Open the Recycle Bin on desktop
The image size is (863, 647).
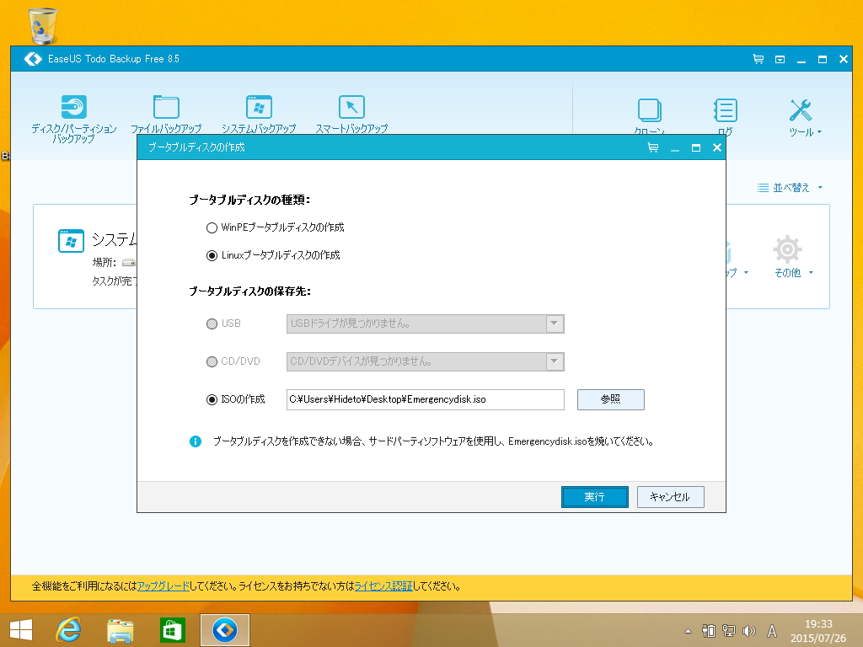click(x=42, y=26)
